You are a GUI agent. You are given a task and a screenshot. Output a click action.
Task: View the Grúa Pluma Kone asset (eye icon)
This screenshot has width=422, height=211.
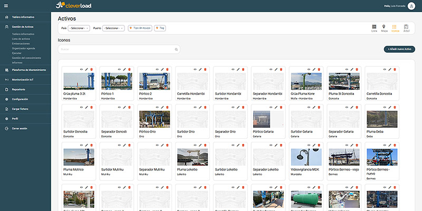[x=309, y=70]
